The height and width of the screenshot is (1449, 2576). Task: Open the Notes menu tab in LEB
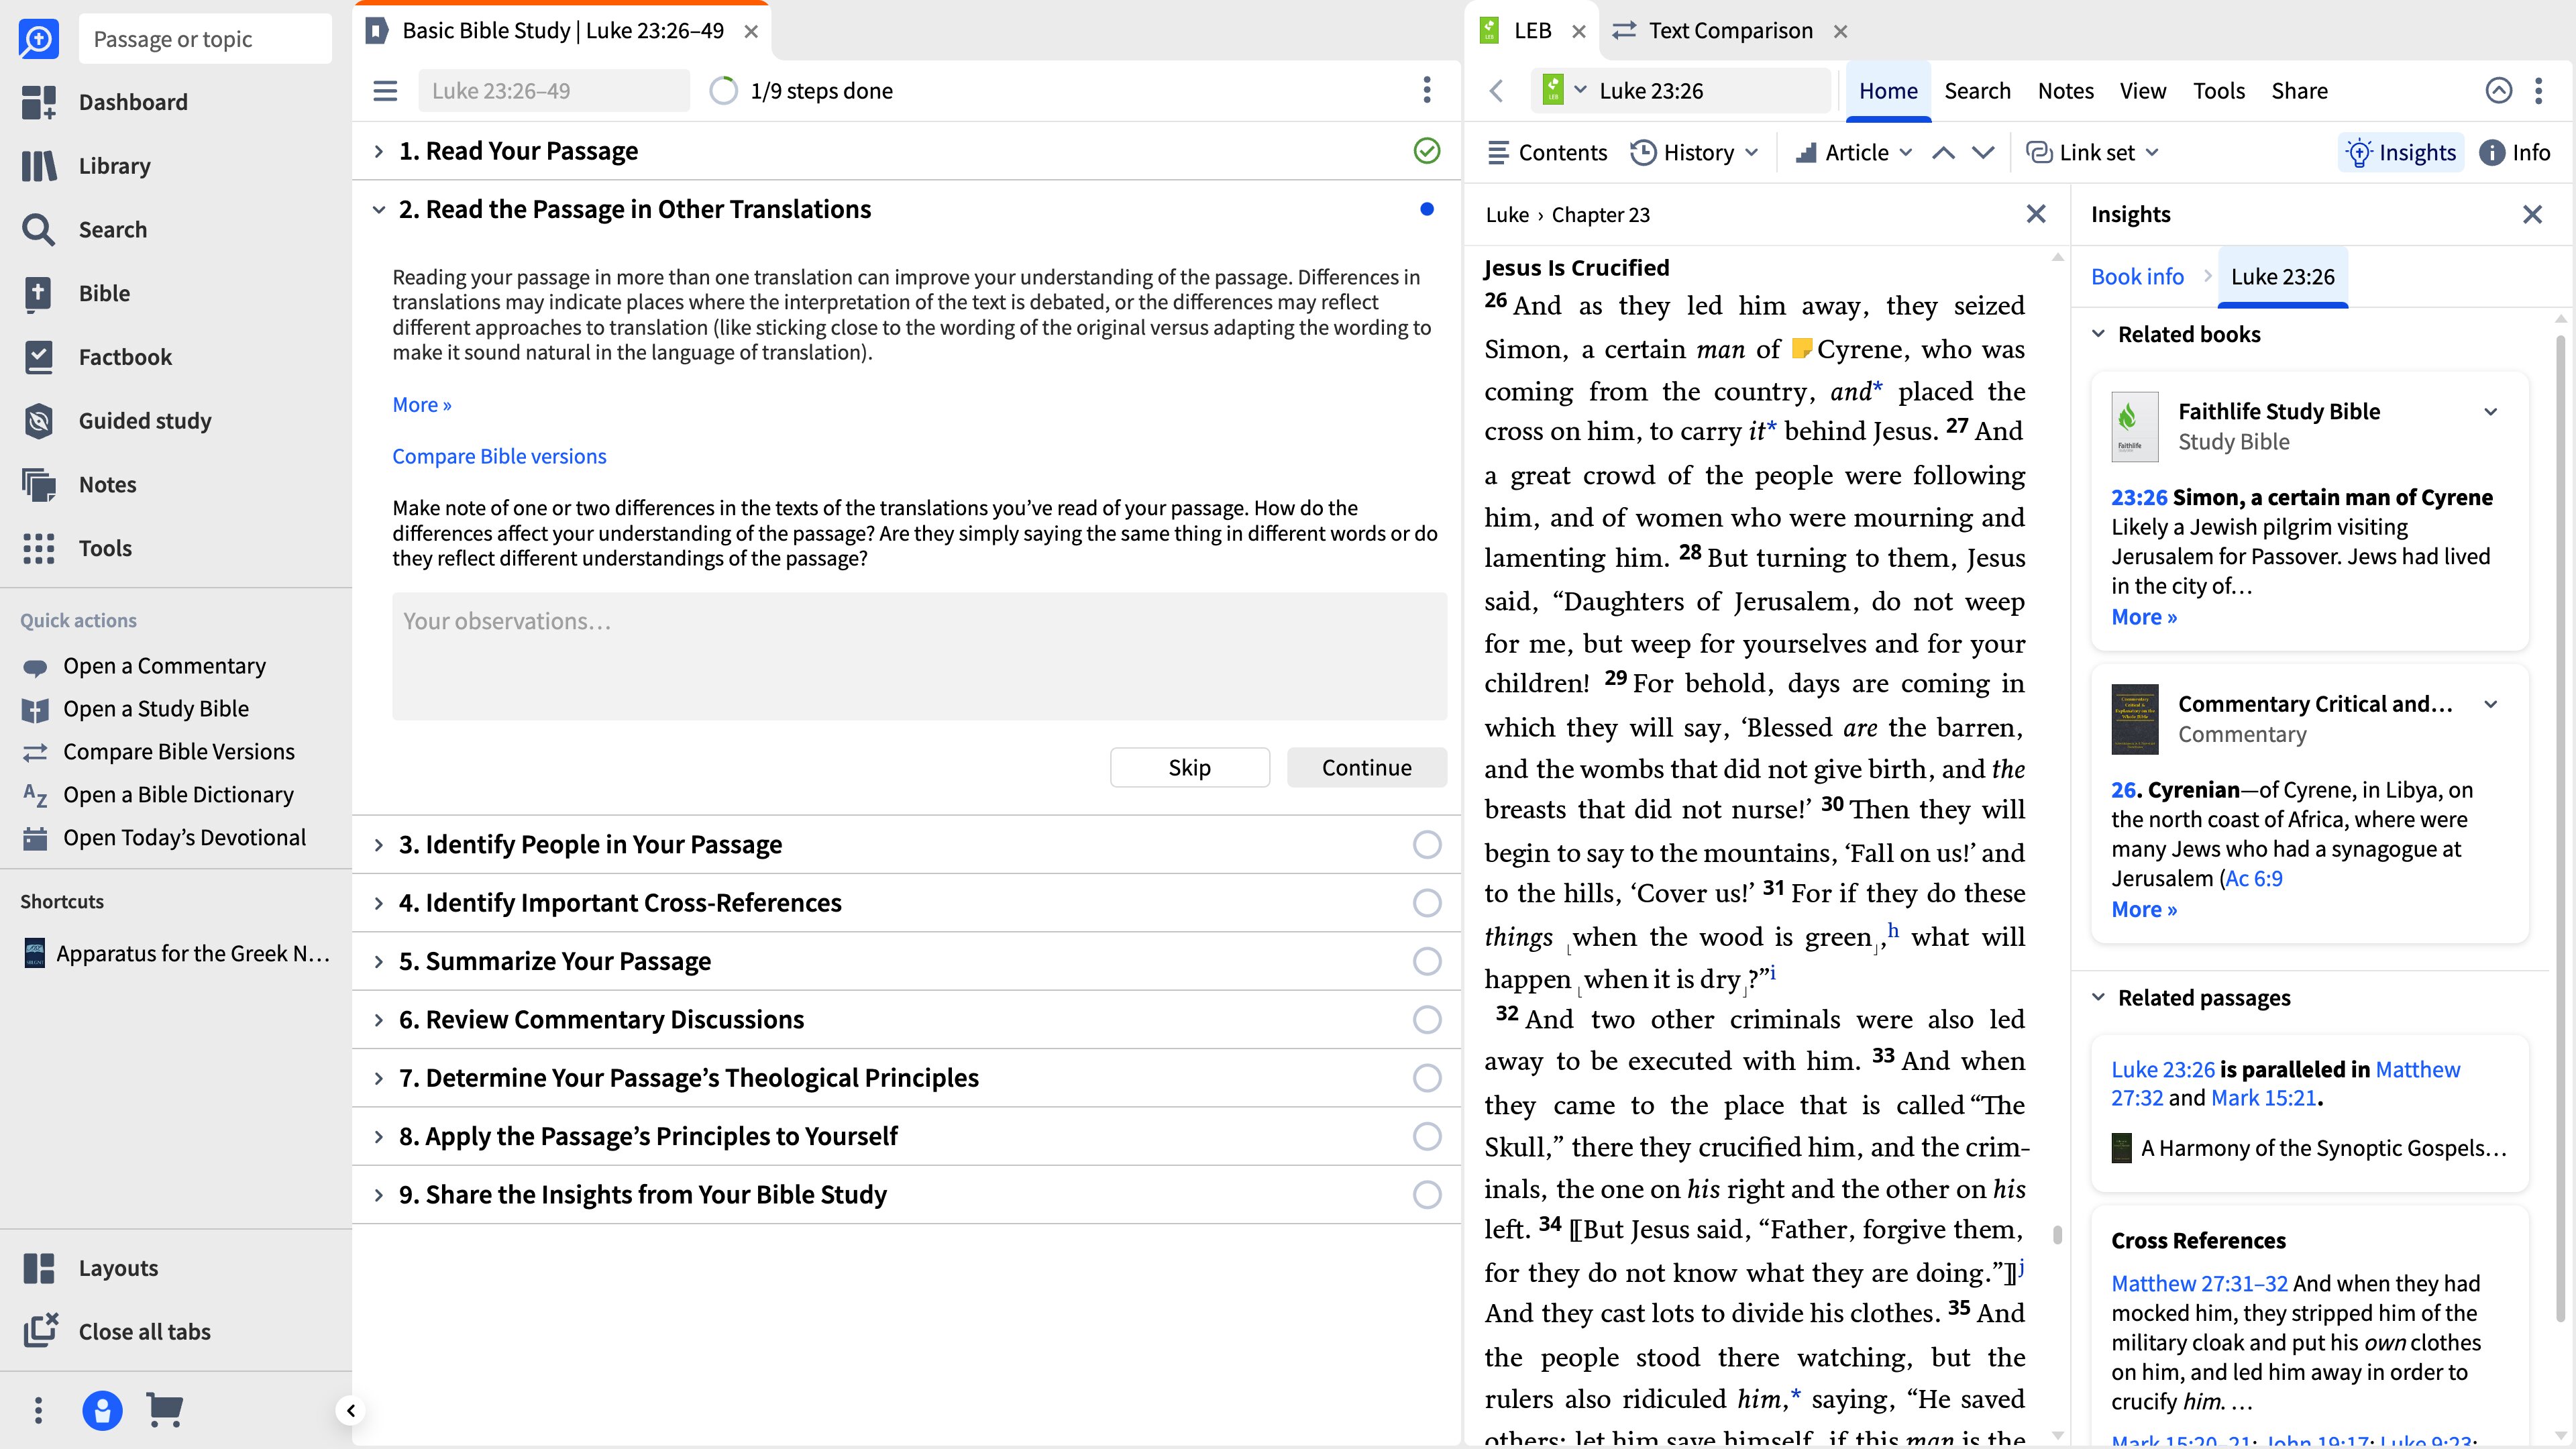coord(2065,91)
